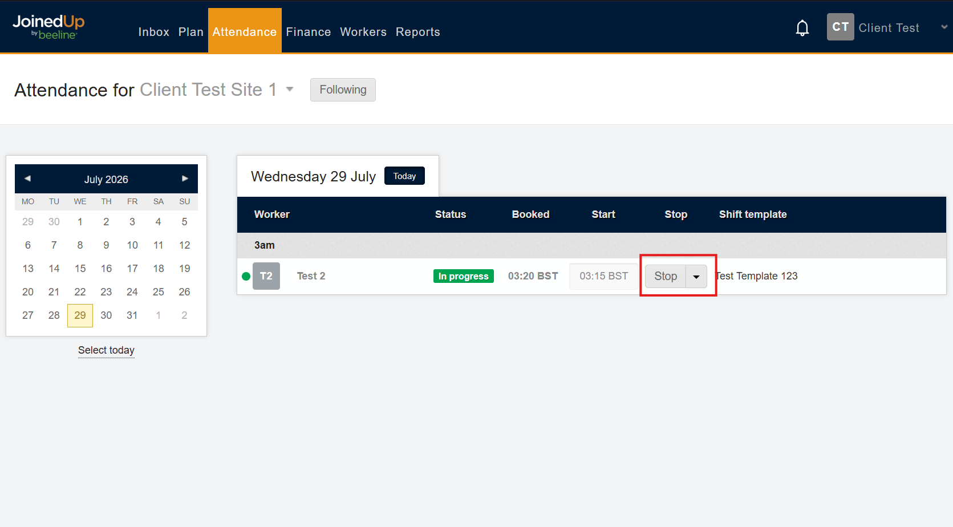
Task: Open the Plan menu
Action: point(191,32)
